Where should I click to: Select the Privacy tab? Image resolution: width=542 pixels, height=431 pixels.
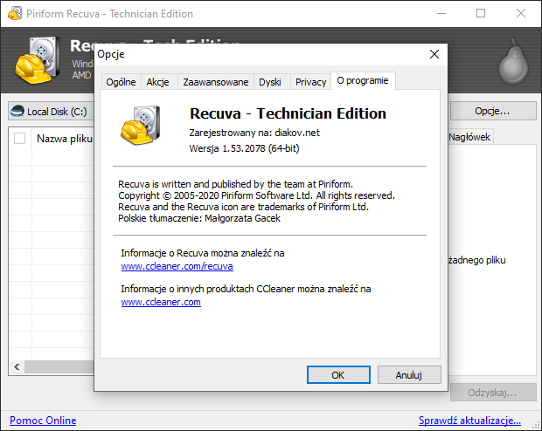tap(310, 82)
